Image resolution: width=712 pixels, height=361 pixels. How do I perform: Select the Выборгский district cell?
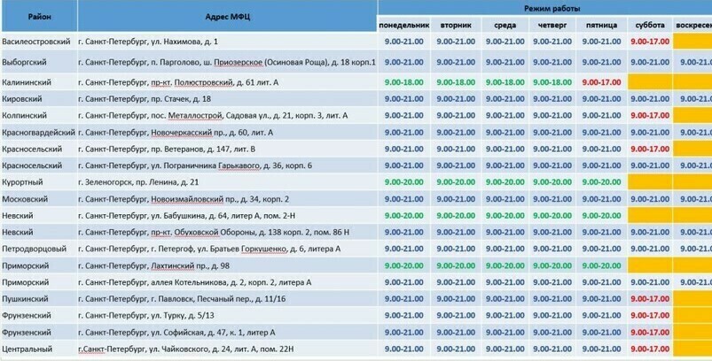pyautogui.click(x=38, y=62)
